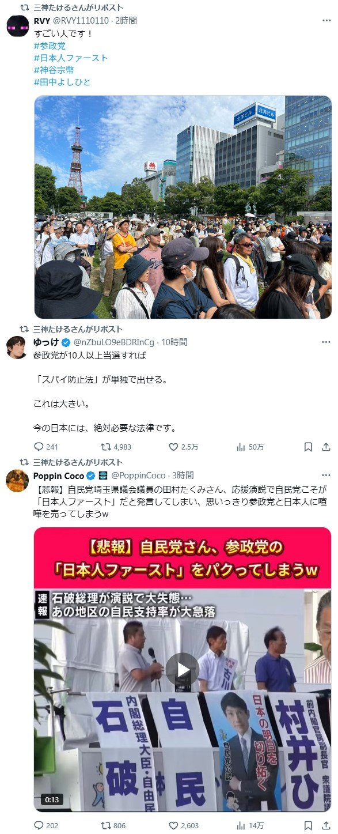Open more options on RVY's post
This screenshot has height=834, width=338.
326,21
